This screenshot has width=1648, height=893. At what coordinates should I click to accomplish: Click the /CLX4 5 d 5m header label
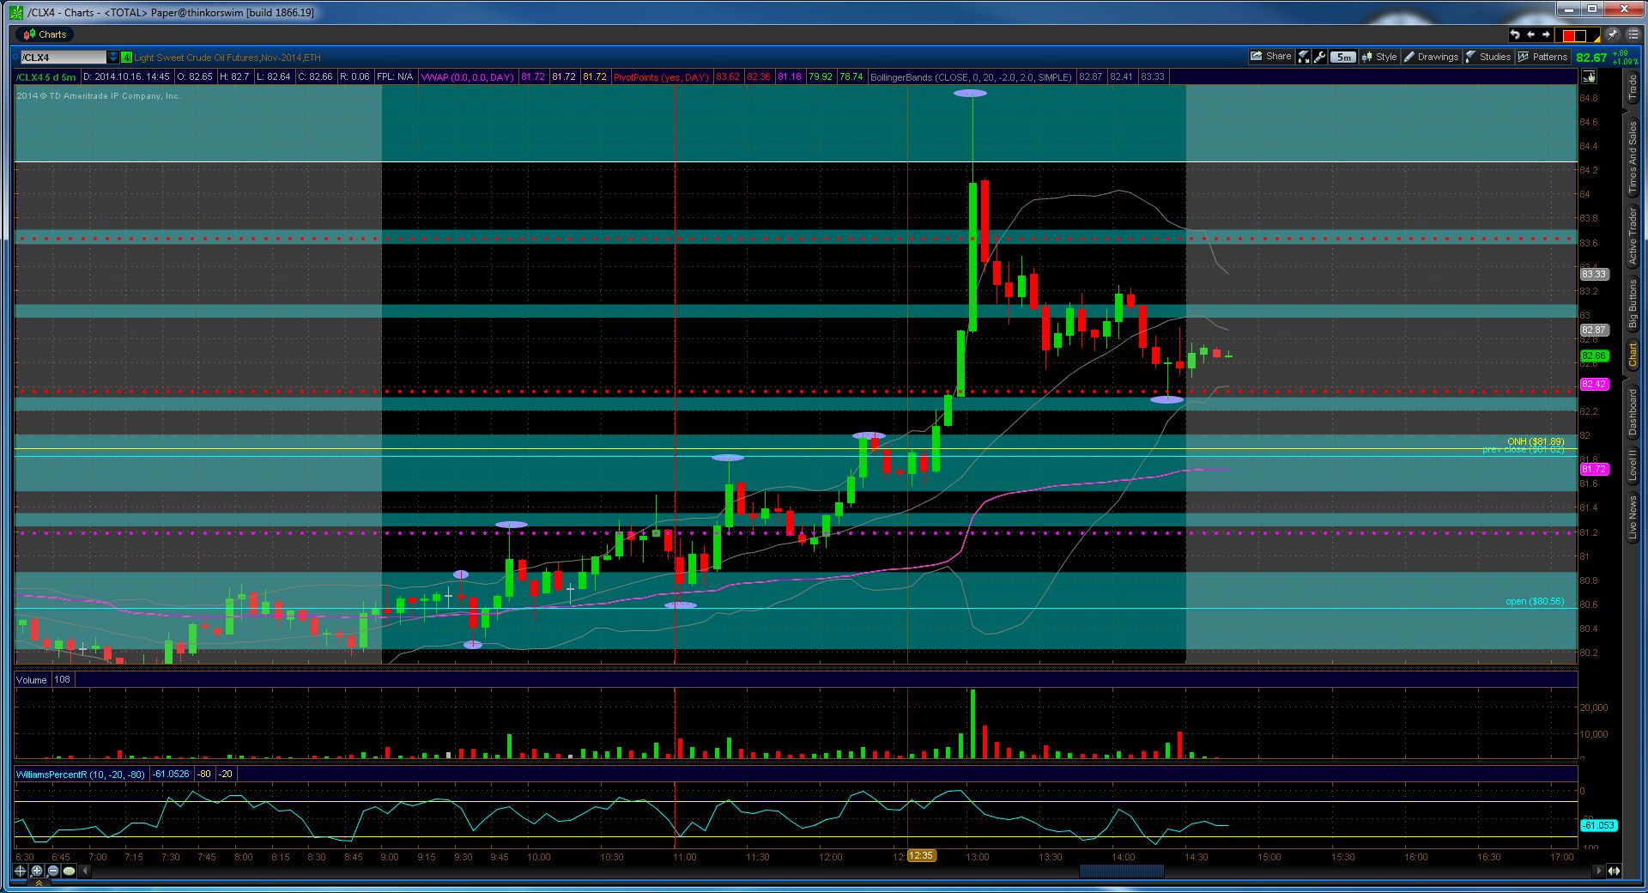(x=46, y=76)
